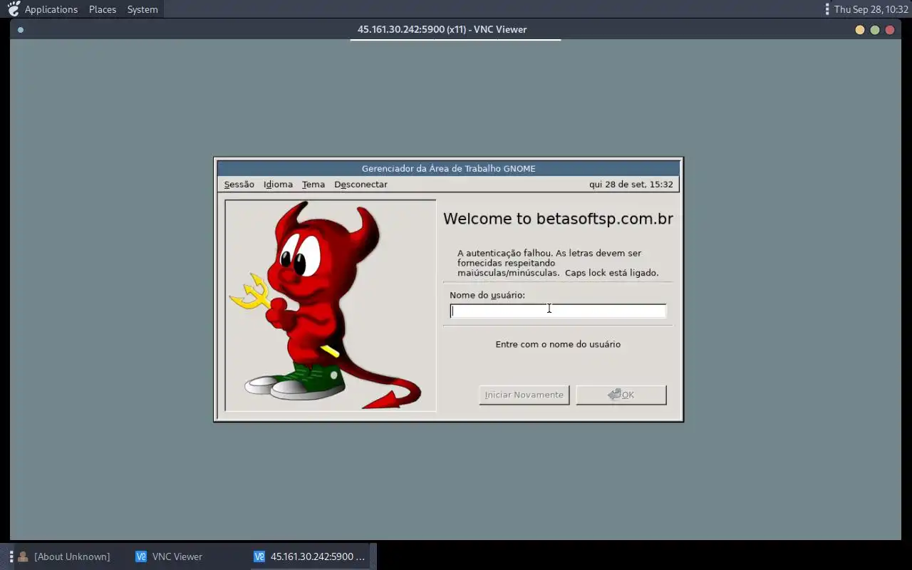Screen dimensions: 912x570
Task: Open the Places menu in top panel
Action: pyautogui.click(x=103, y=9)
